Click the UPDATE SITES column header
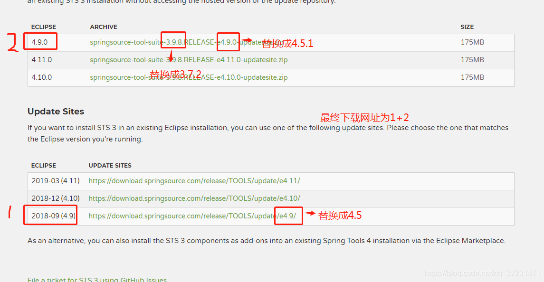Viewport: 544px width, 282px height. (x=110, y=166)
